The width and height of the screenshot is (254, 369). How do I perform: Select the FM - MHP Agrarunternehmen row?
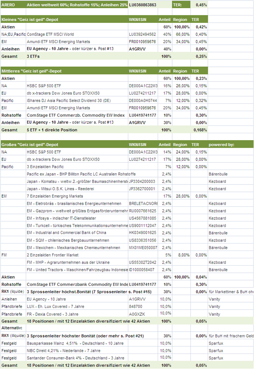127,262
